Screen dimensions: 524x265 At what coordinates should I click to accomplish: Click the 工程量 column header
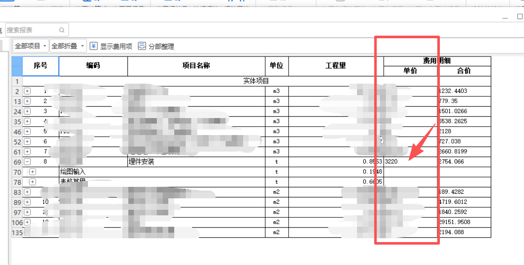(336, 66)
